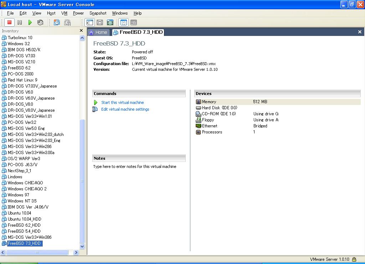Click inventory scrollbar down arrow
This screenshot has height=264, width=365.
point(82,246)
